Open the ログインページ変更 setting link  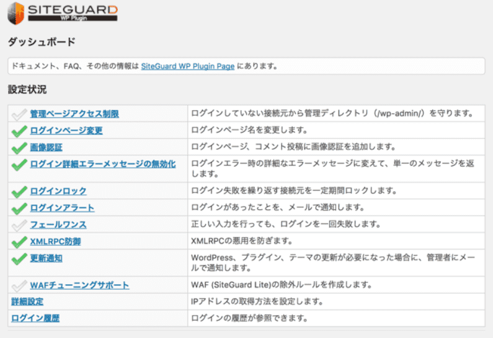pyautogui.click(x=66, y=131)
